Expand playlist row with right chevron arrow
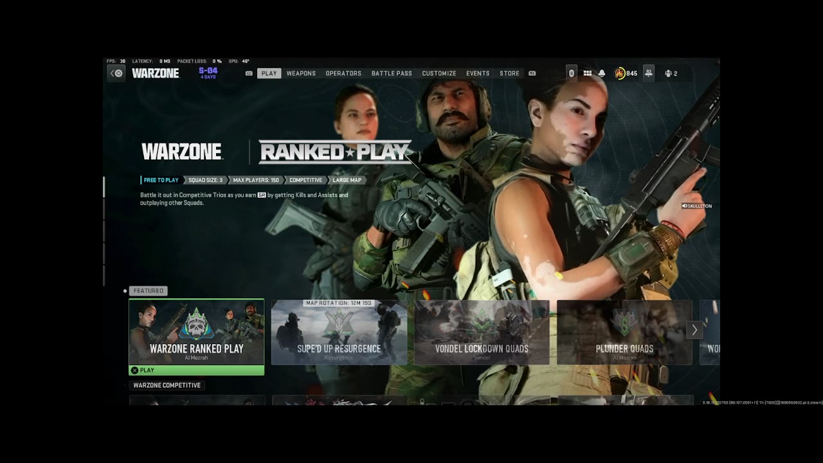Image resolution: width=823 pixels, height=463 pixels. [694, 330]
